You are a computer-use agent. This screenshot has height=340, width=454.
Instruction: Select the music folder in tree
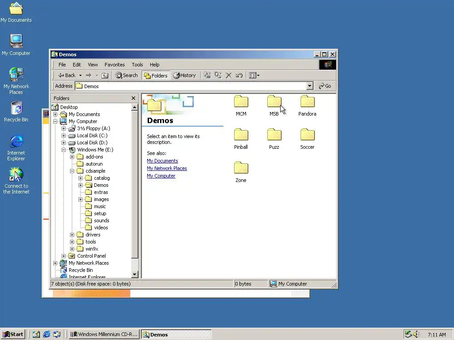click(100, 206)
